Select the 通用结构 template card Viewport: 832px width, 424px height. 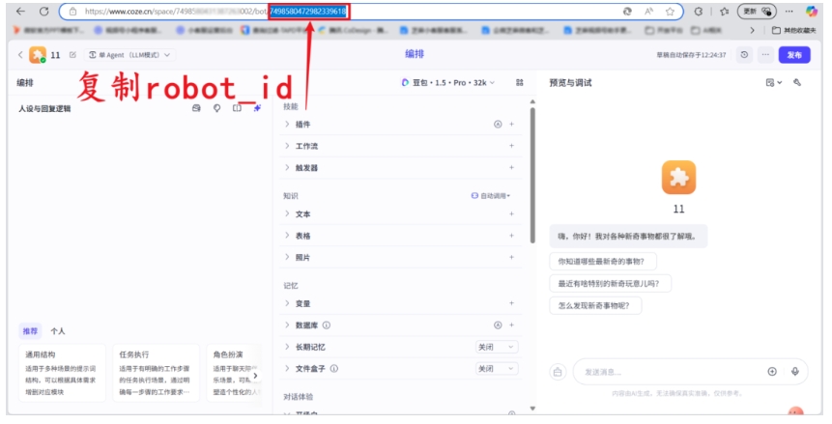tap(62, 373)
